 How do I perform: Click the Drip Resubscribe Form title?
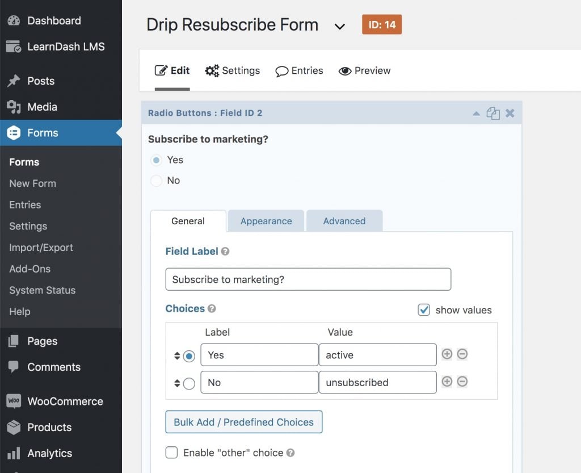[232, 25]
